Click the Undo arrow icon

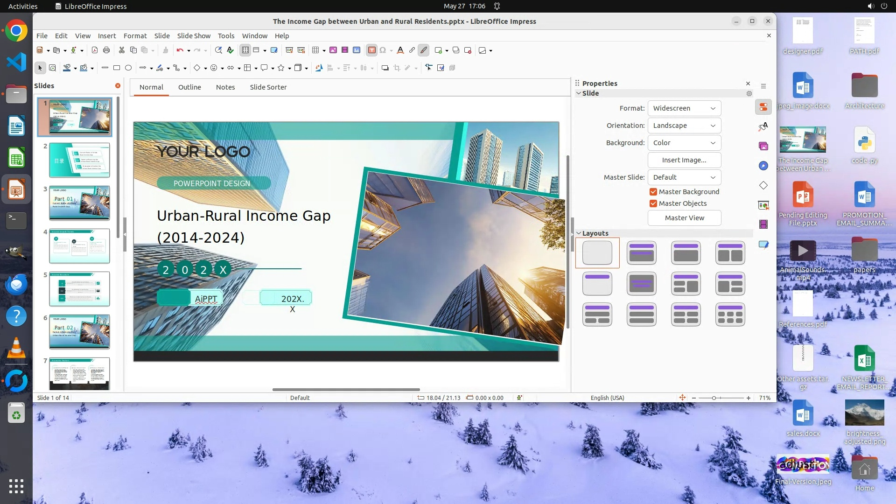point(180,50)
